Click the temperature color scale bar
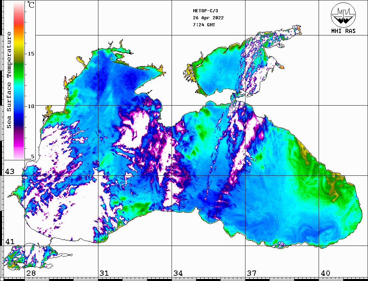 pyautogui.click(x=19, y=80)
